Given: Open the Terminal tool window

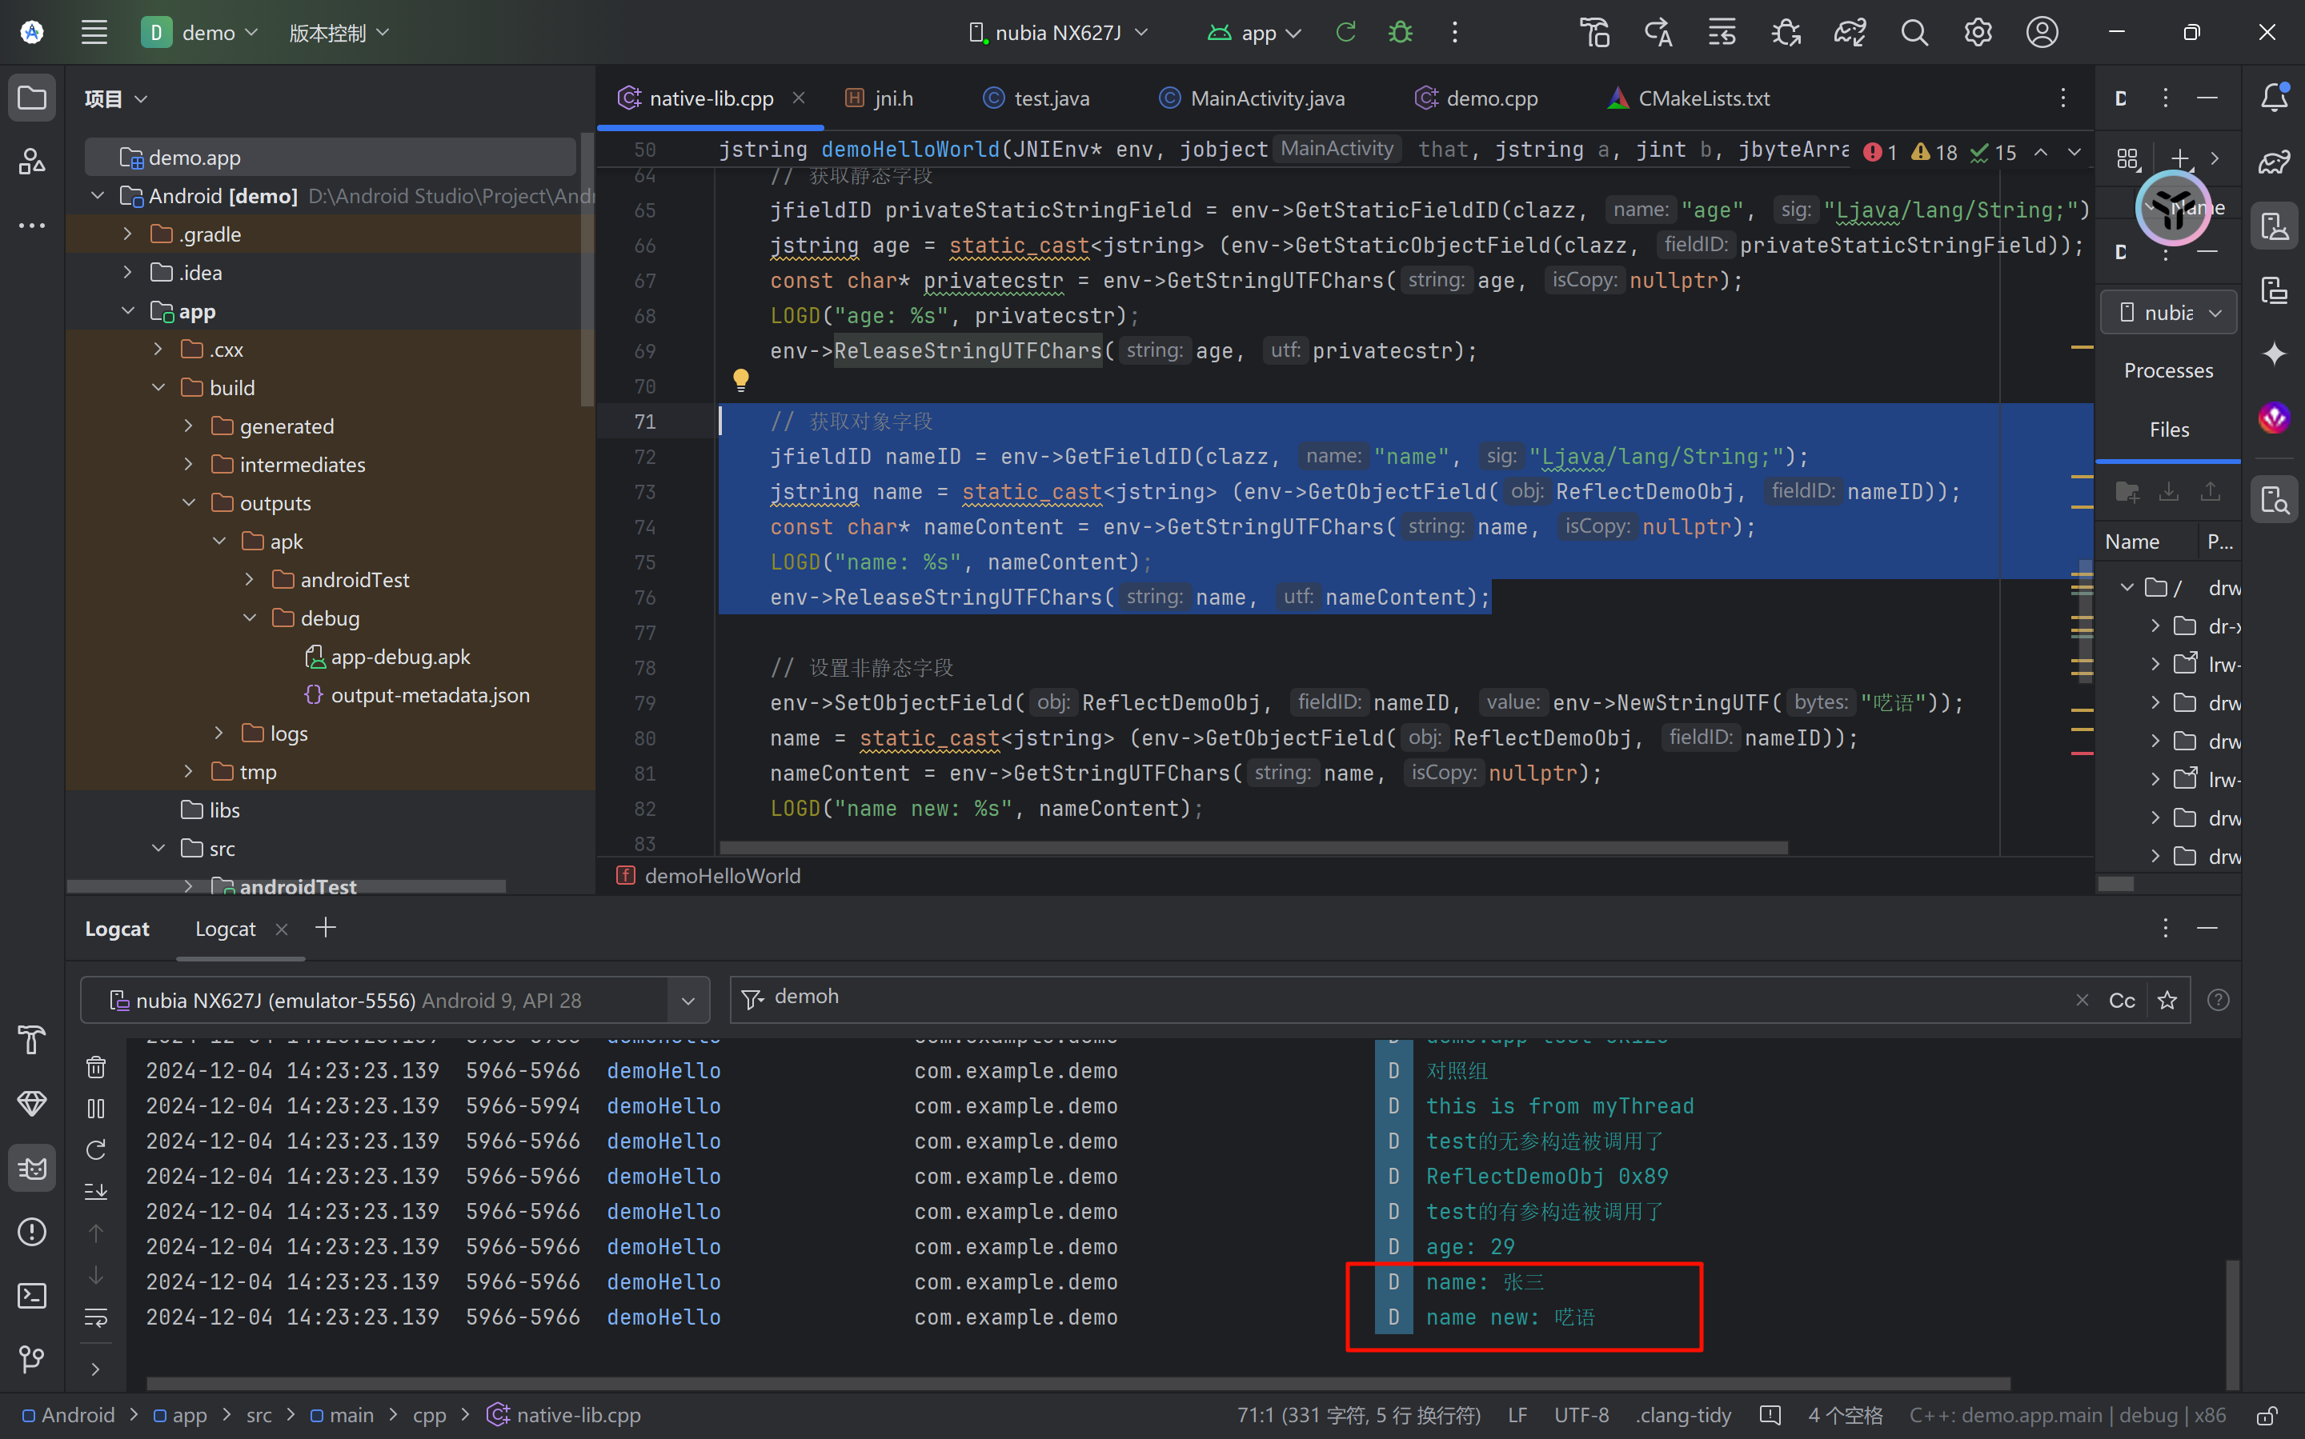Looking at the screenshot, I should pyautogui.click(x=31, y=1295).
